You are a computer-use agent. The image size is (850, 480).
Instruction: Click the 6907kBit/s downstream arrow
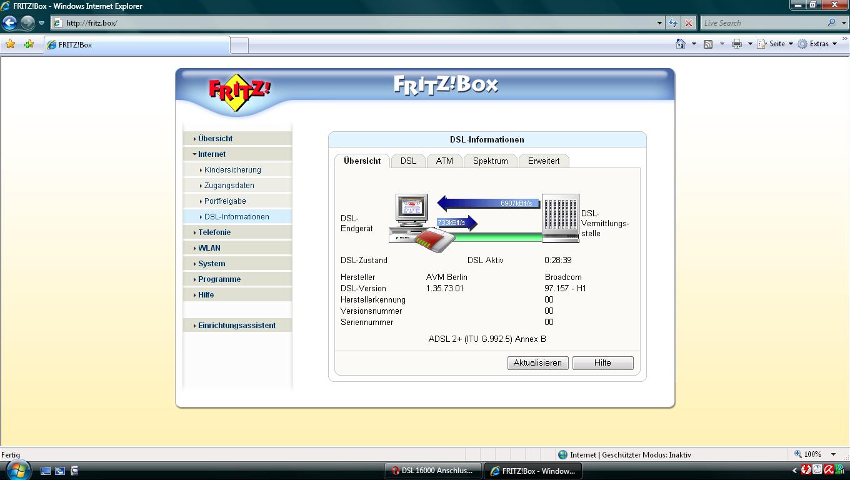coord(488,202)
